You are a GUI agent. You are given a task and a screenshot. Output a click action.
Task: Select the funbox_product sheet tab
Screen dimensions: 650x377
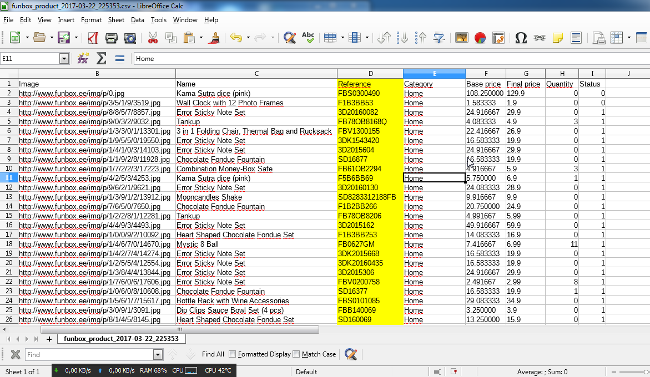(121, 338)
